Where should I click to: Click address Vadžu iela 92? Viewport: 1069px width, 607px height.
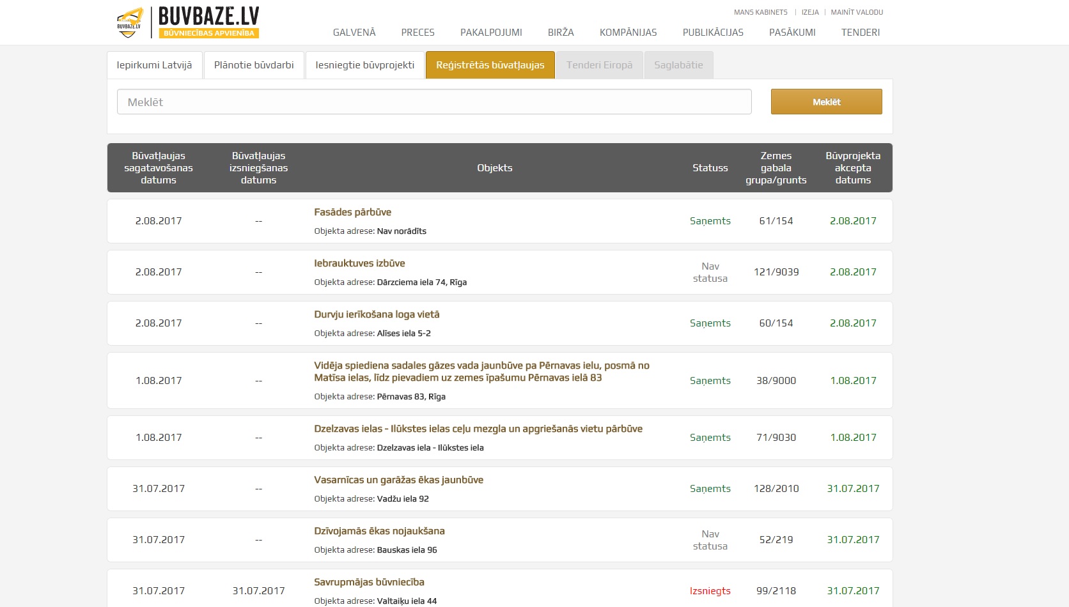click(x=403, y=499)
